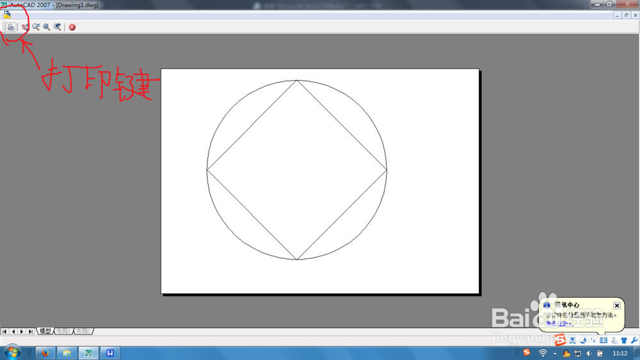This screenshot has height=360, width=640.
Task: Open Sogou settings wrench icon
Action: 634,340
